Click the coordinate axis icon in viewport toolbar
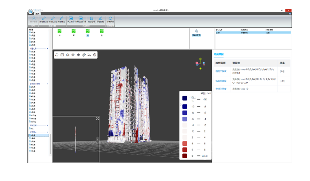This screenshot has width=310, height=181. 89,55
